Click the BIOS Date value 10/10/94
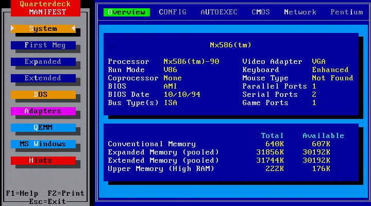The height and width of the screenshot is (206, 371). (x=182, y=95)
